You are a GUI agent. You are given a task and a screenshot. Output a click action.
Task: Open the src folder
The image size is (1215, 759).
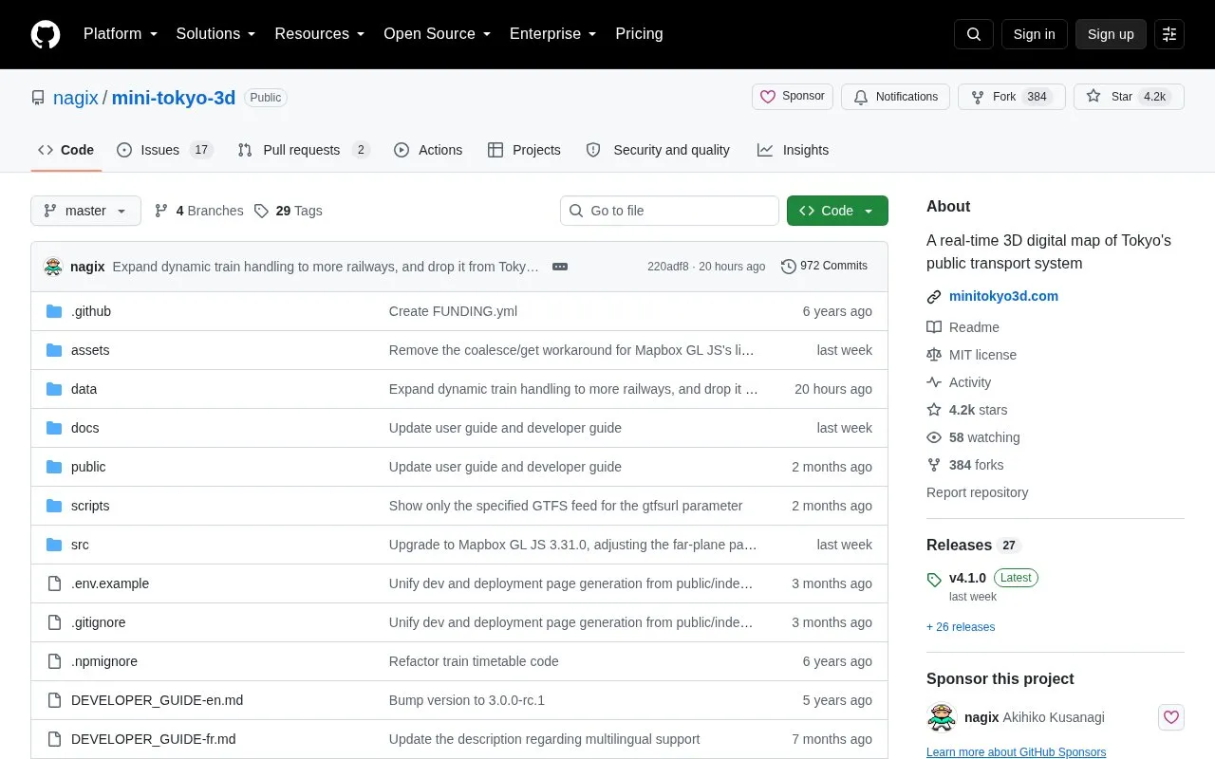(80, 545)
